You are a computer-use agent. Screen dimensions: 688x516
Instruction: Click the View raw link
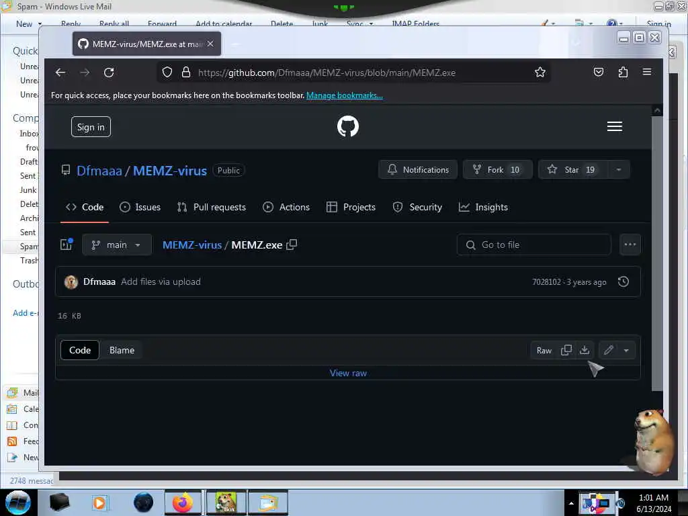coord(348,373)
